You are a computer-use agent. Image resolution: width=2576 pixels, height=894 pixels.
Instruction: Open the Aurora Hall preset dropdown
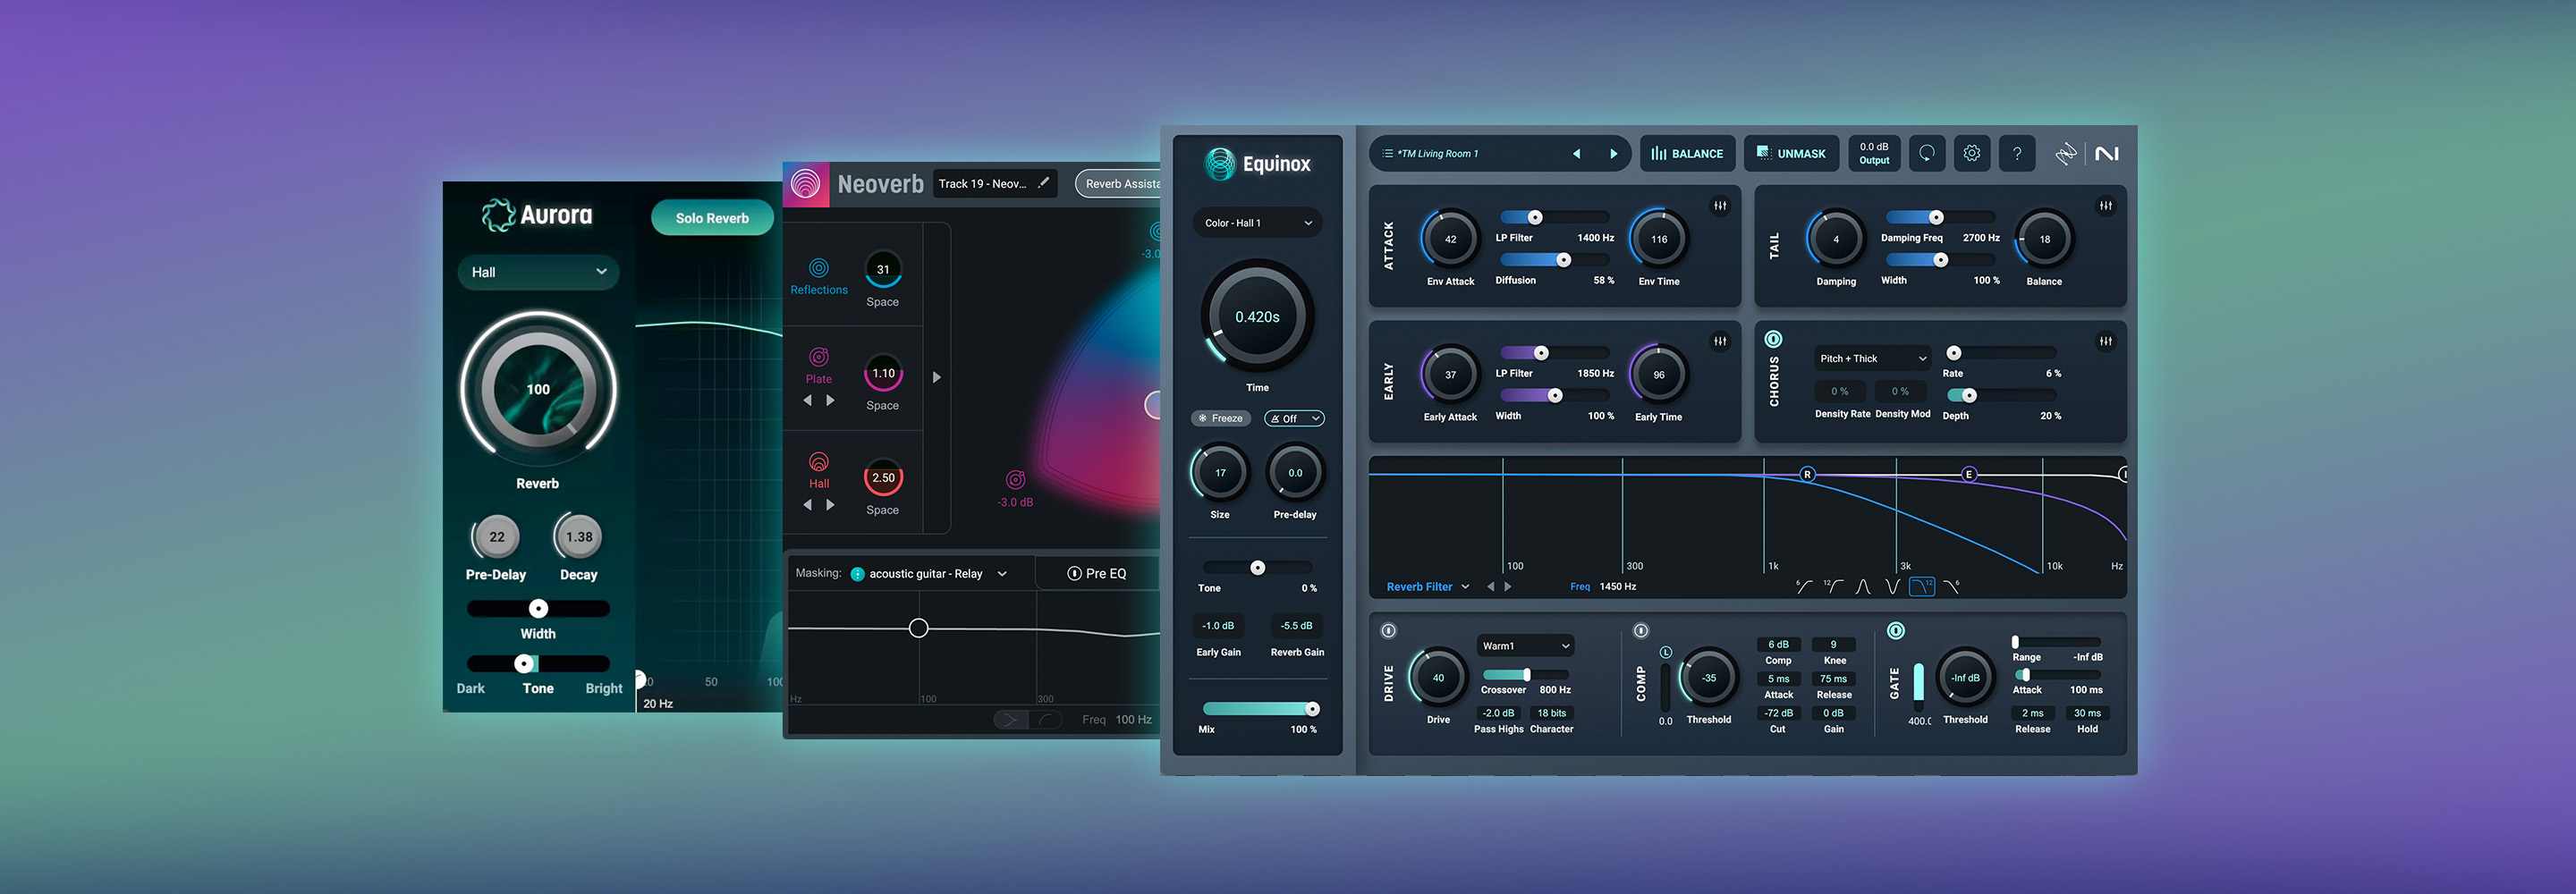pyautogui.click(x=538, y=272)
